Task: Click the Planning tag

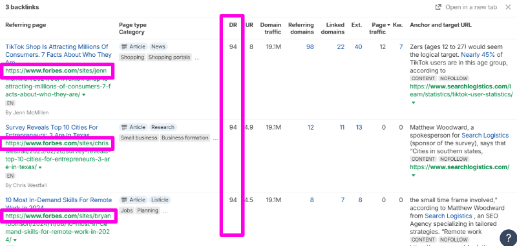Action: coord(147,210)
